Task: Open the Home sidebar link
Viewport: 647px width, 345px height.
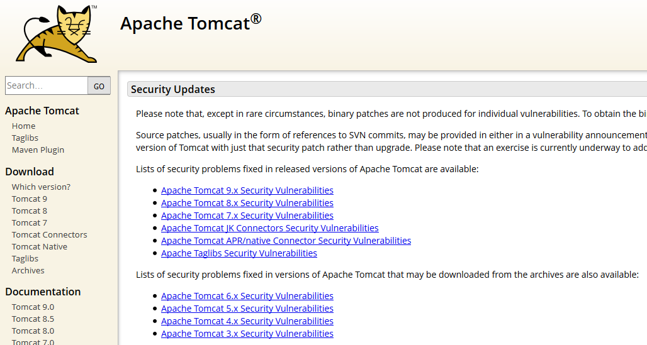Action: (23, 126)
